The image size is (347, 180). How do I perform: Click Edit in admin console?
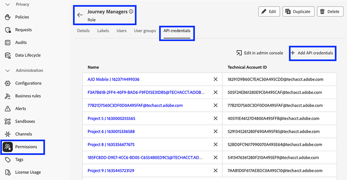(259, 53)
